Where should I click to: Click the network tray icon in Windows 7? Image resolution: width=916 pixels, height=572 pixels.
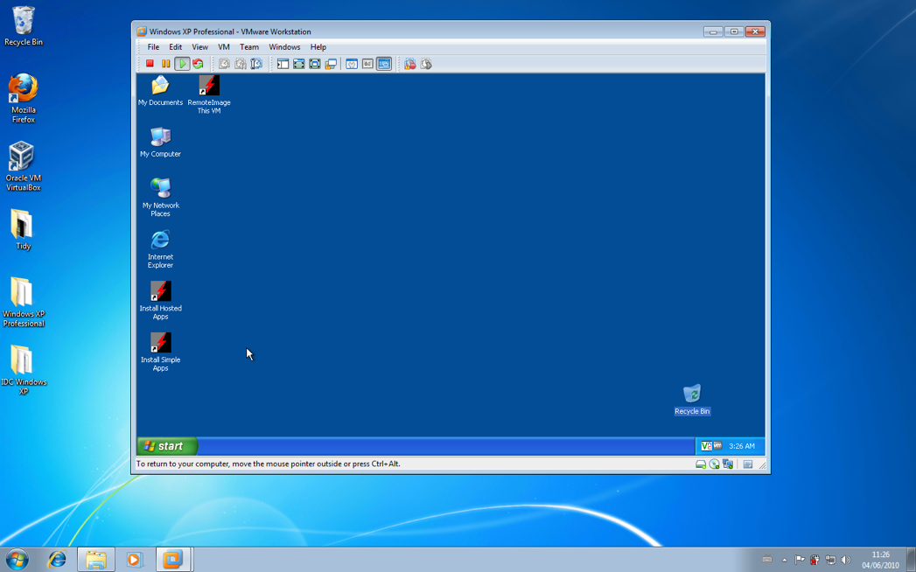point(830,560)
